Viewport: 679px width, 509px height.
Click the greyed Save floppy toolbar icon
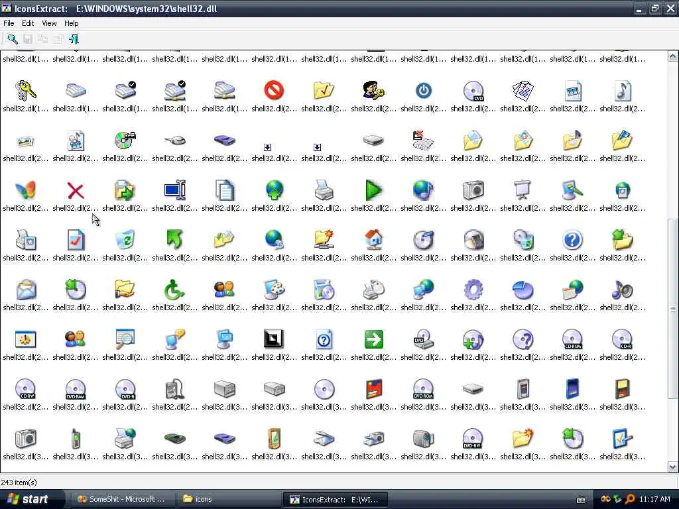tap(28, 39)
